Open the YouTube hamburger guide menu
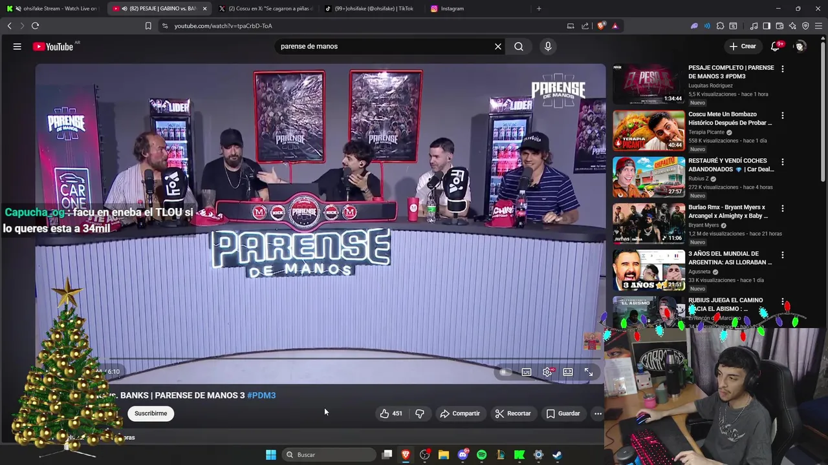Image resolution: width=828 pixels, height=465 pixels. pyautogui.click(x=17, y=46)
